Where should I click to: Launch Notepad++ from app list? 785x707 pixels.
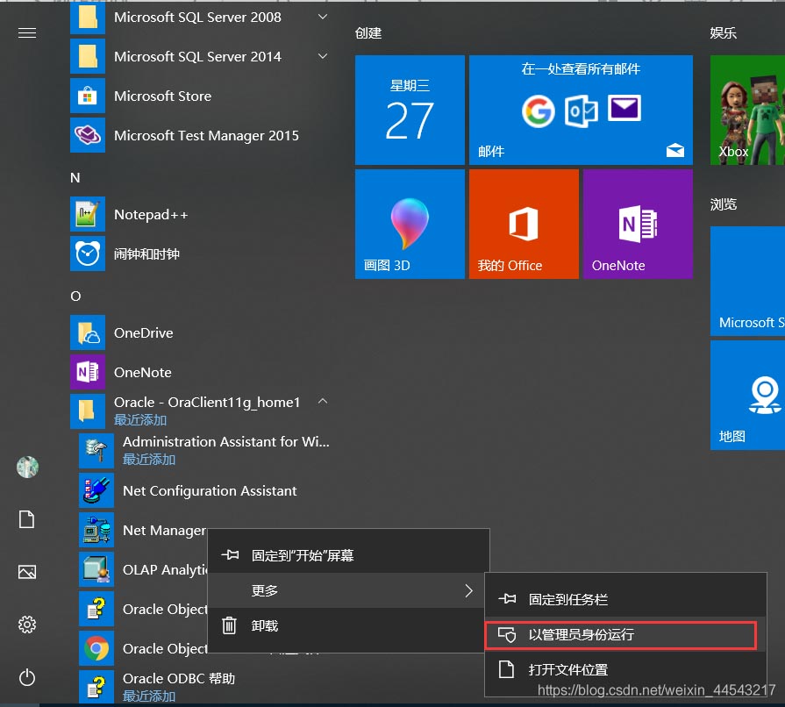point(151,215)
